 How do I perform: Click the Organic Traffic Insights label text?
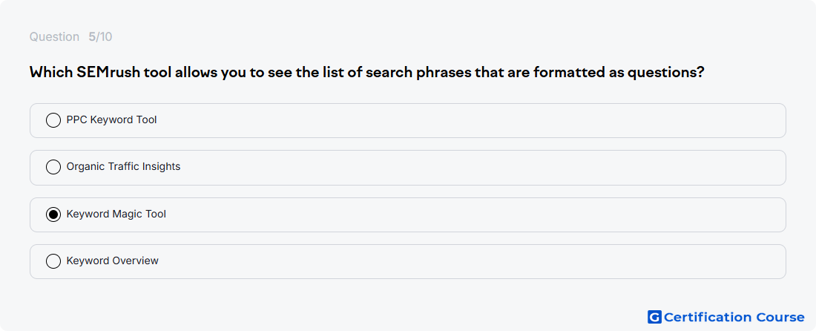pyautogui.click(x=123, y=166)
